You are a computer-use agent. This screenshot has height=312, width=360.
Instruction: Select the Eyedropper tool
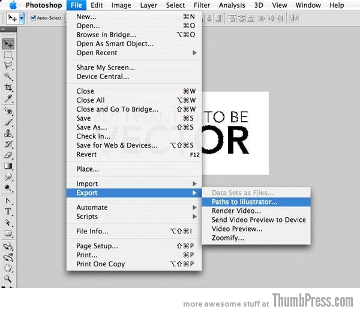pos(8,98)
